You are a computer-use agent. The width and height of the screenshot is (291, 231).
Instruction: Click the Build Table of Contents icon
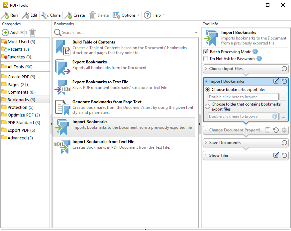click(63, 48)
